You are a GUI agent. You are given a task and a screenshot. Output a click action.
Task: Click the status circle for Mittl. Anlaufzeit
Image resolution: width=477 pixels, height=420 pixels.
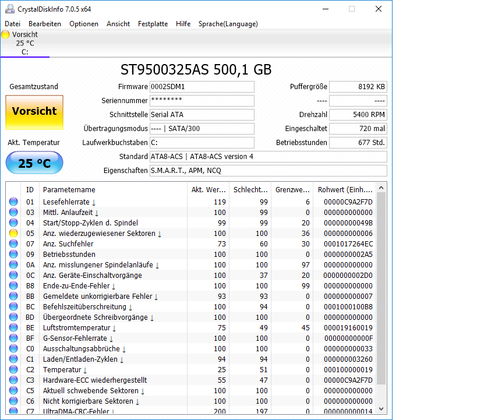(x=13, y=212)
